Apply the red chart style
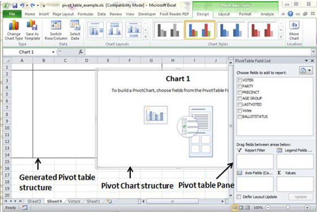This screenshot has width=317, height=212. pyautogui.click(x=262, y=30)
